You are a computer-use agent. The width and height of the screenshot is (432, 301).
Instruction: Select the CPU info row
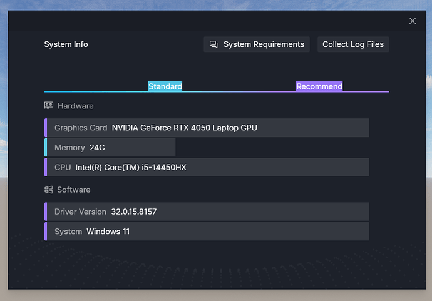click(207, 167)
